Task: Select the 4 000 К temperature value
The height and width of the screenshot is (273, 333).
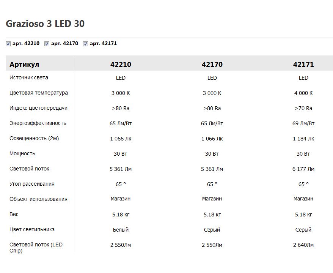Action: click(x=303, y=93)
